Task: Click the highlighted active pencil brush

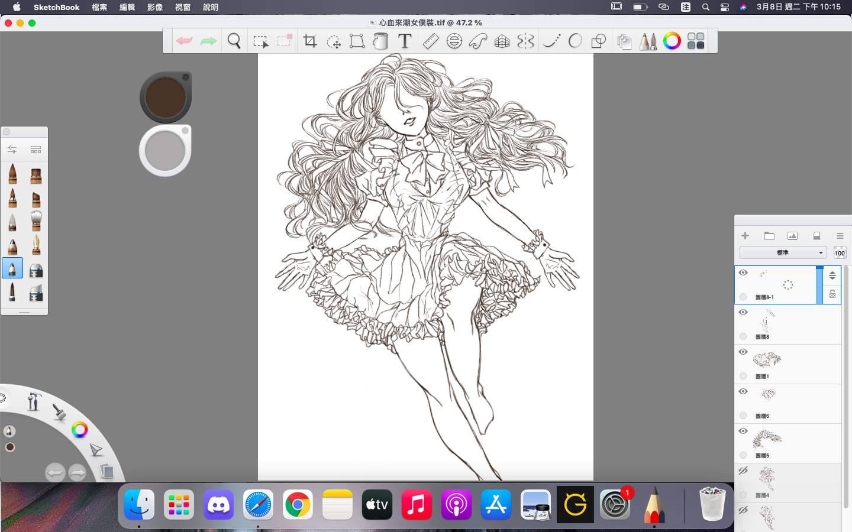Action: [x=12, y=268]
